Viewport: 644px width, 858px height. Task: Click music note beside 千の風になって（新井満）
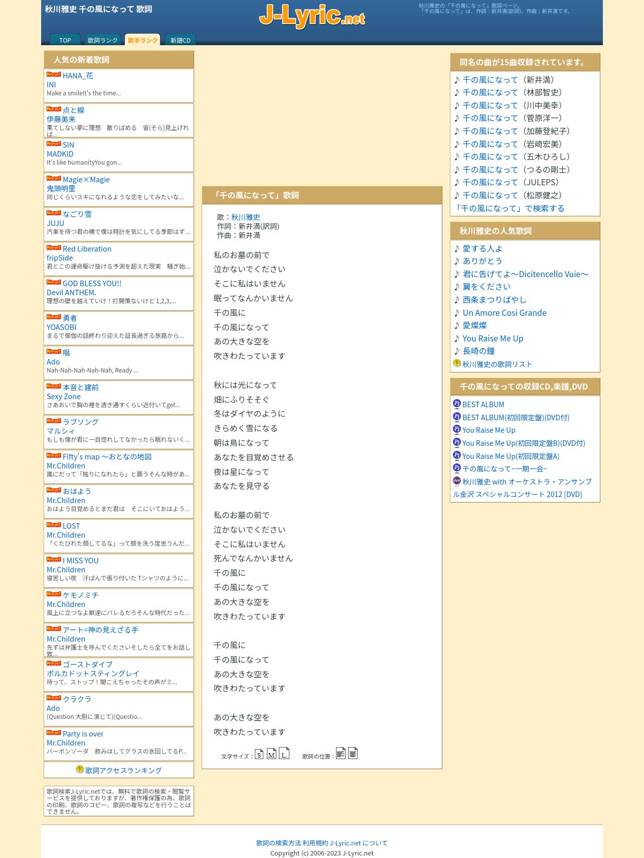[x=457, y=80]
